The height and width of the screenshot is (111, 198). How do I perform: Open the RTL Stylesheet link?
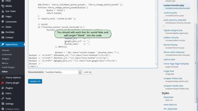(x=170, y=109)
